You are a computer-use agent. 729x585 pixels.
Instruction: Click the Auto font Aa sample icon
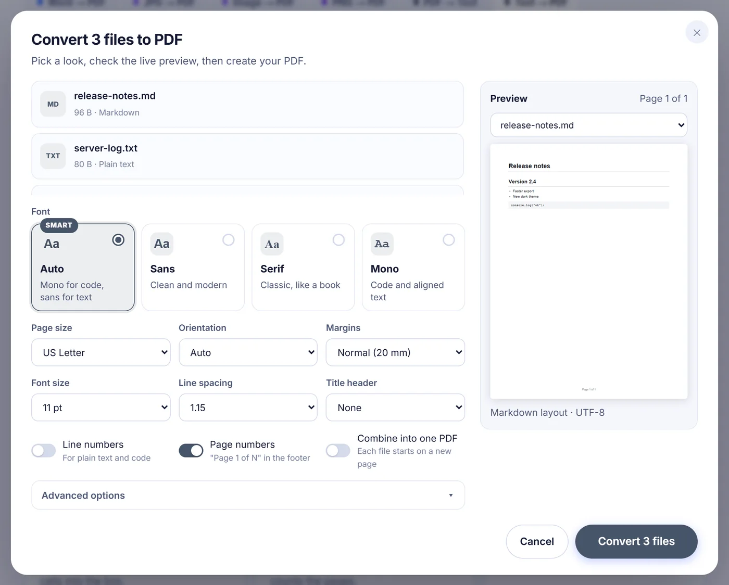[52, 244]
